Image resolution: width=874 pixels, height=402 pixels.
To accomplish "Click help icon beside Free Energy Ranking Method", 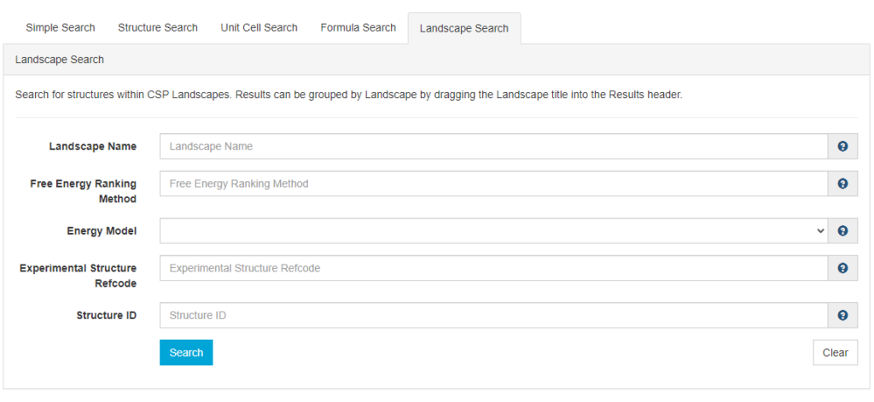I will pyautogui.click(x=842, y=184).
